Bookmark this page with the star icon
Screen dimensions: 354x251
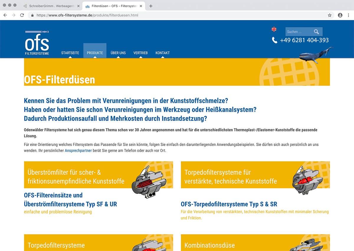click(330, 15)
